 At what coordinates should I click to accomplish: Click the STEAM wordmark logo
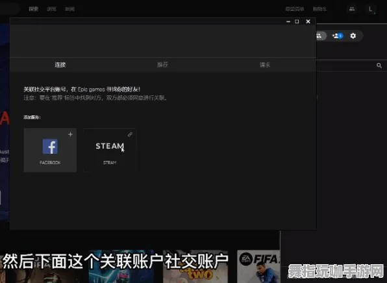[110, 146]
